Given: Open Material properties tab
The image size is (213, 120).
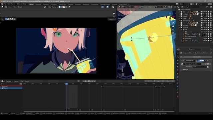Looking at the screenshot, I should (177, 93).
